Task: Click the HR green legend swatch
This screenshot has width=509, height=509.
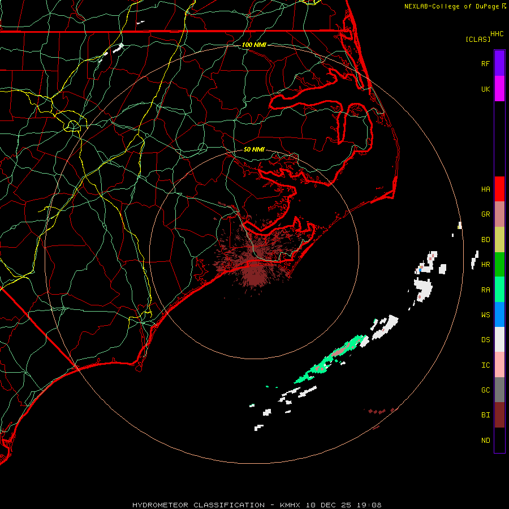Action: pos(499,264)
